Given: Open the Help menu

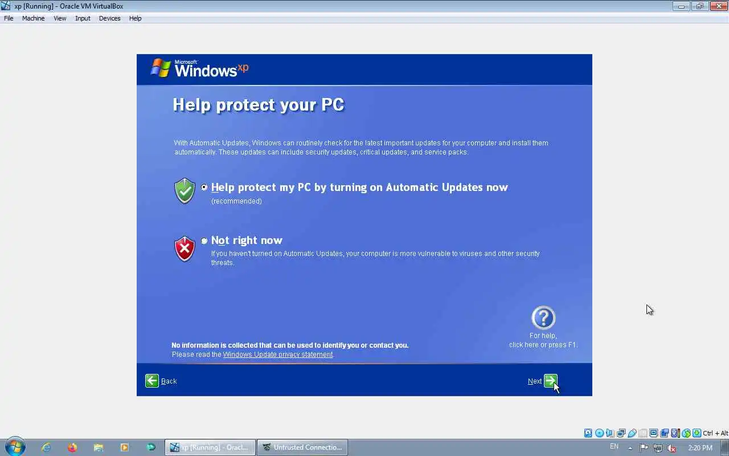Looking at the screenshot, I should tap(135, 18).
